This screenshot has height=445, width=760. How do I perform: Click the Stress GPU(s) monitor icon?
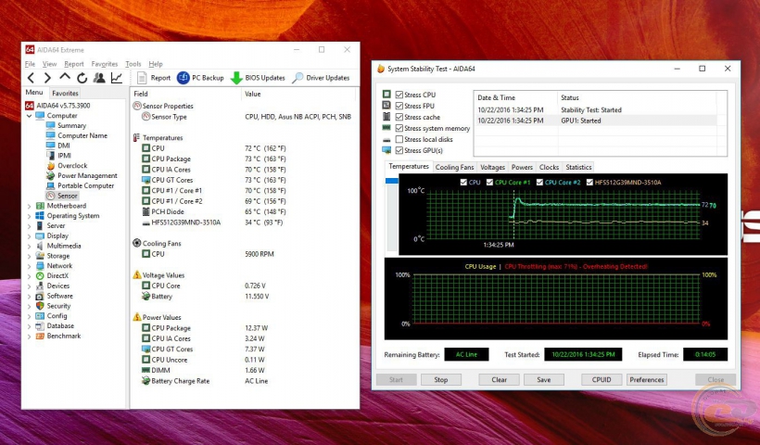click(x=386, y=150)
